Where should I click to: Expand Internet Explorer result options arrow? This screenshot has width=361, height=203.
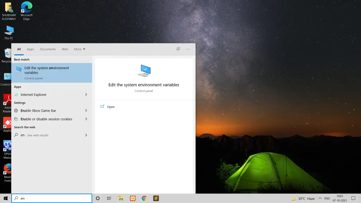[x=86, y=94]
